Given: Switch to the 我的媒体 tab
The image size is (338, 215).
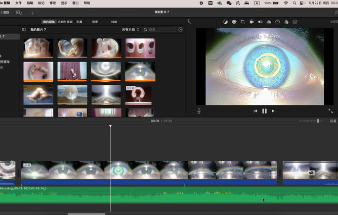Looking at the screenshot, I should click(49, 22).
